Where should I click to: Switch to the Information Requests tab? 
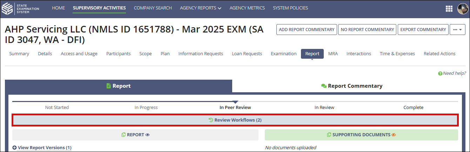(201, 54)
